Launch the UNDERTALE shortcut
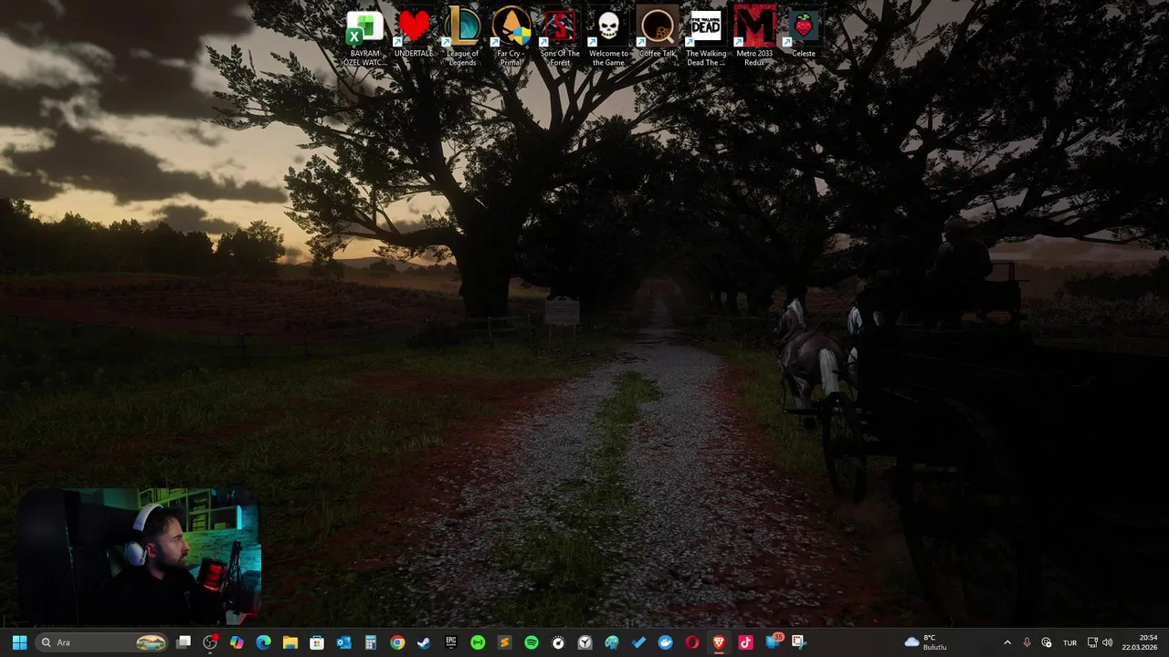 (x=413, y=35)
